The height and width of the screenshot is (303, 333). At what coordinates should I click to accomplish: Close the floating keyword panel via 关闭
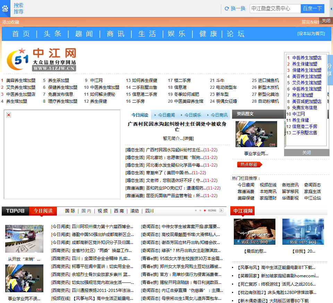click(307, 153)
